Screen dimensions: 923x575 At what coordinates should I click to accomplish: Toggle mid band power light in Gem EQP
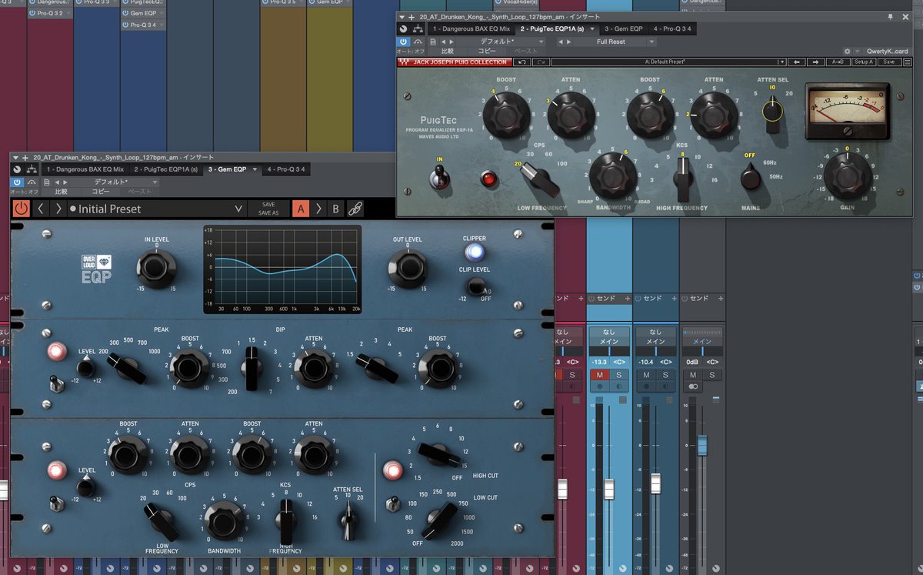click(x=56, y=352)
